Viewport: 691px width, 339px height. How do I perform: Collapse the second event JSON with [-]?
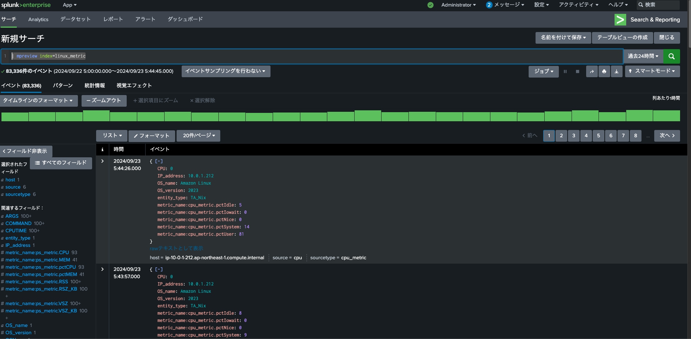pyautogui.click(x=159, y=269)
